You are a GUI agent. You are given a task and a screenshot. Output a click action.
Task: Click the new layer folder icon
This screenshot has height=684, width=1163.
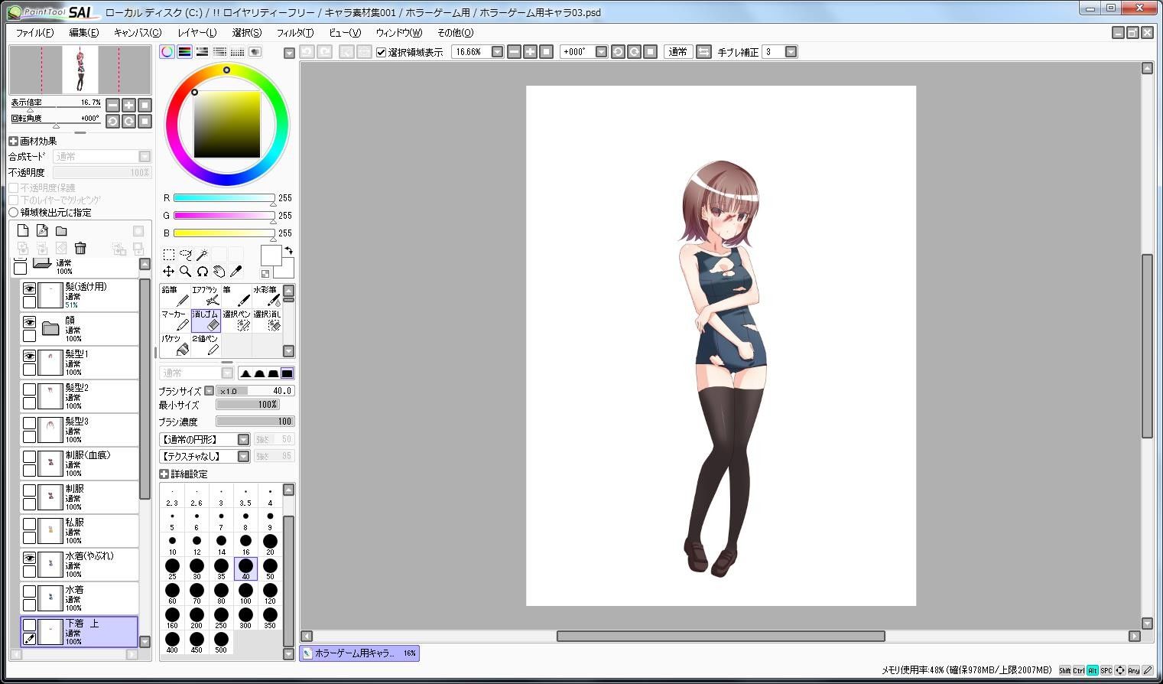61,231
